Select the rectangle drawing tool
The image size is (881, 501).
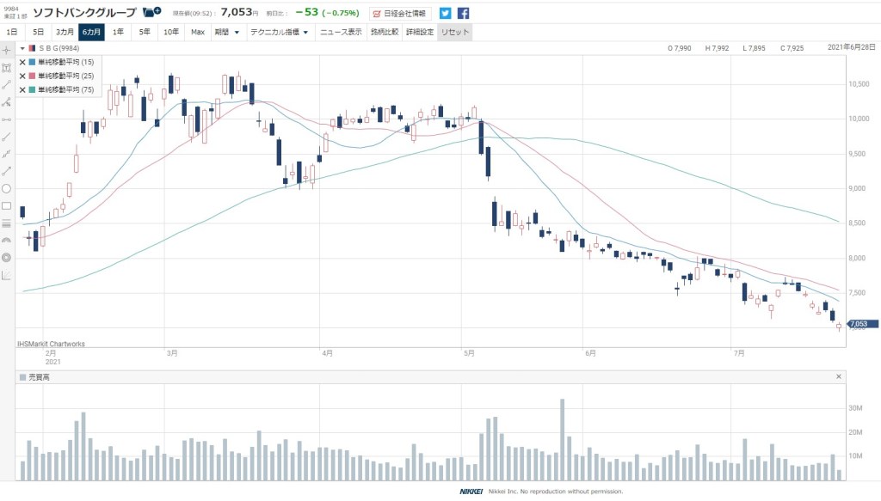coord(7,205)
